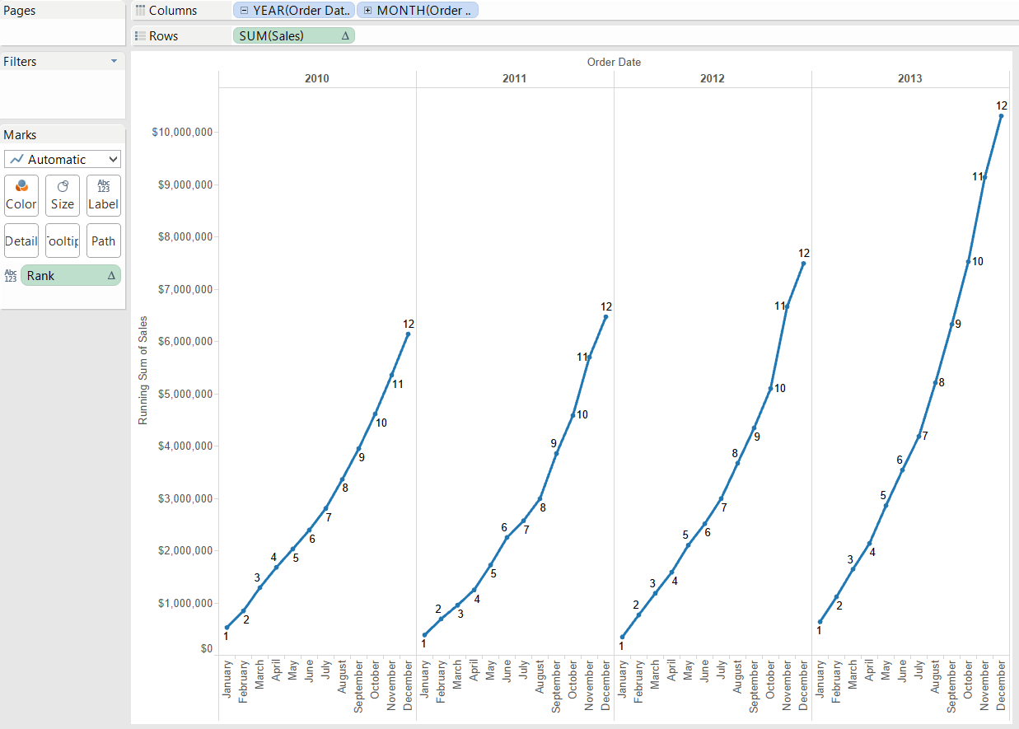Click the Order Date header above the chart
The width and height of the screenshot is (1019, 729).
614,63
